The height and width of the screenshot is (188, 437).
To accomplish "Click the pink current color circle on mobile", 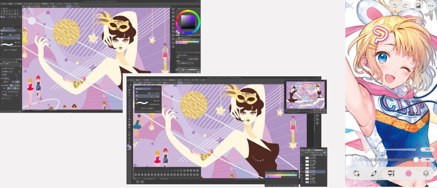I will (x=408, y=174).
